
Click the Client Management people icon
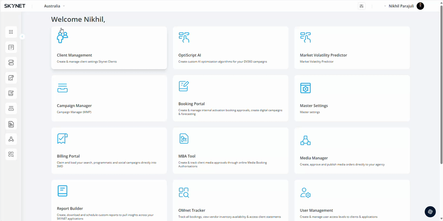[x=62, y=37]
